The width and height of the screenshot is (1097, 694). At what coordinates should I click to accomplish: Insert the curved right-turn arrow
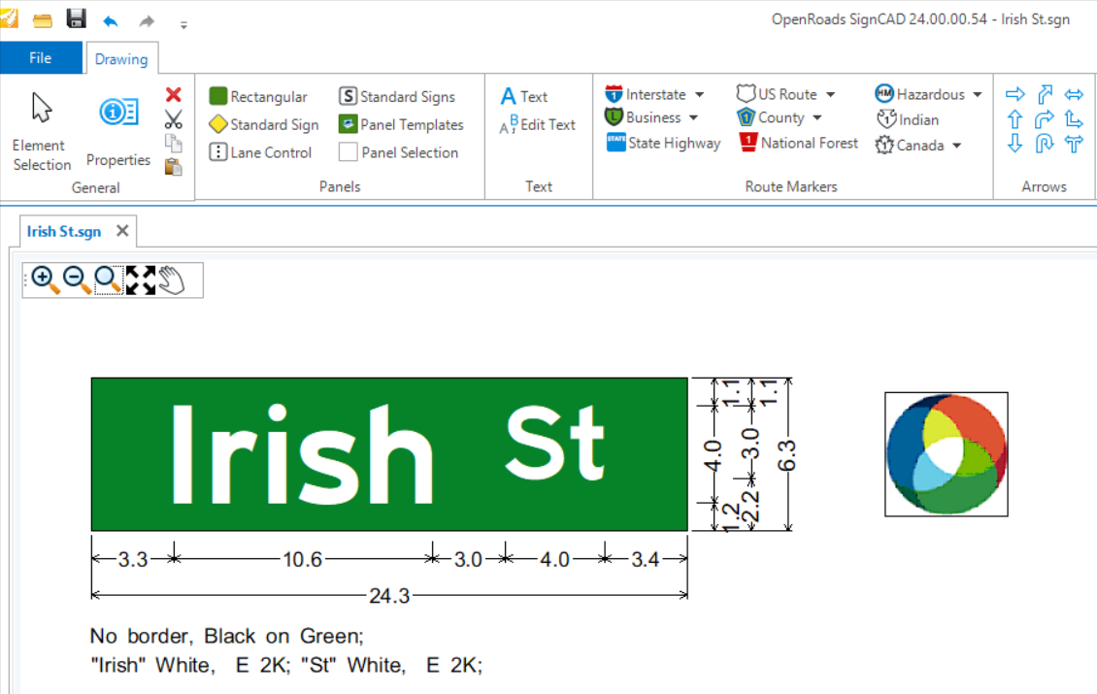1045,119
